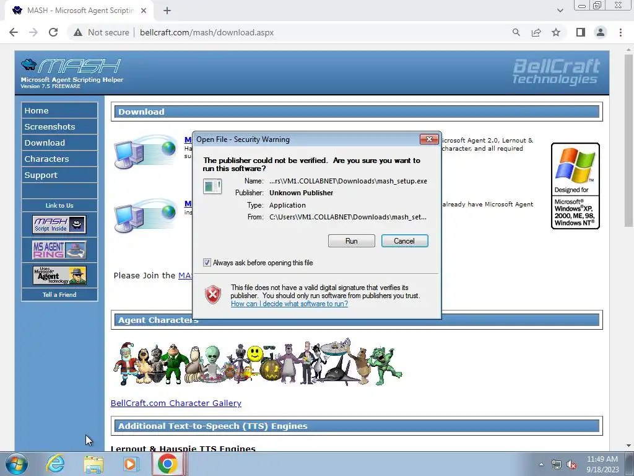
Task: Launch Internet Explorer from taskbar
Action: coord(55,464)
